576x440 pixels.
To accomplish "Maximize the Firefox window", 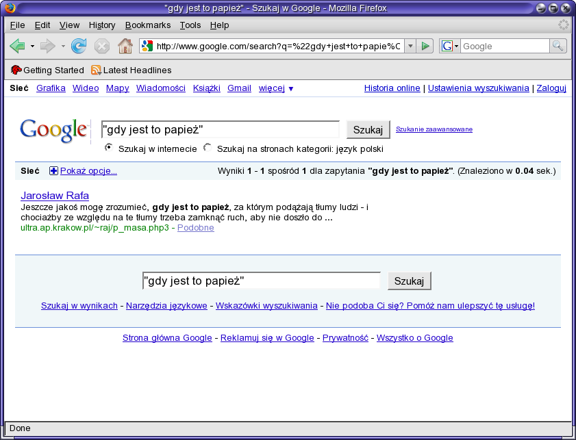I will coord(553,8).
